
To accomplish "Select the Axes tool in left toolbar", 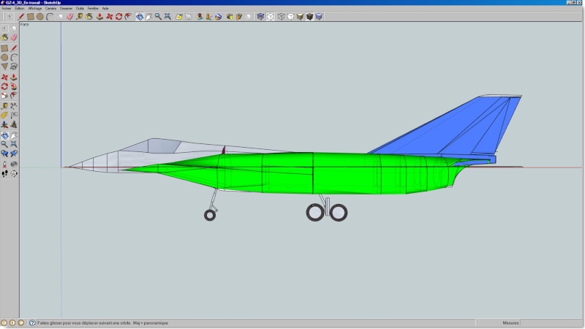I will [4, 124].
